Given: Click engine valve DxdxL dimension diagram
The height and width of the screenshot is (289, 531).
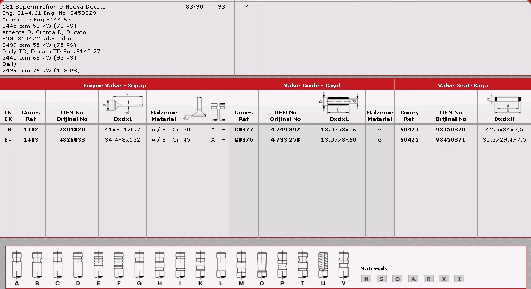Looking at the screenshot, I should (x=123, y=103).
